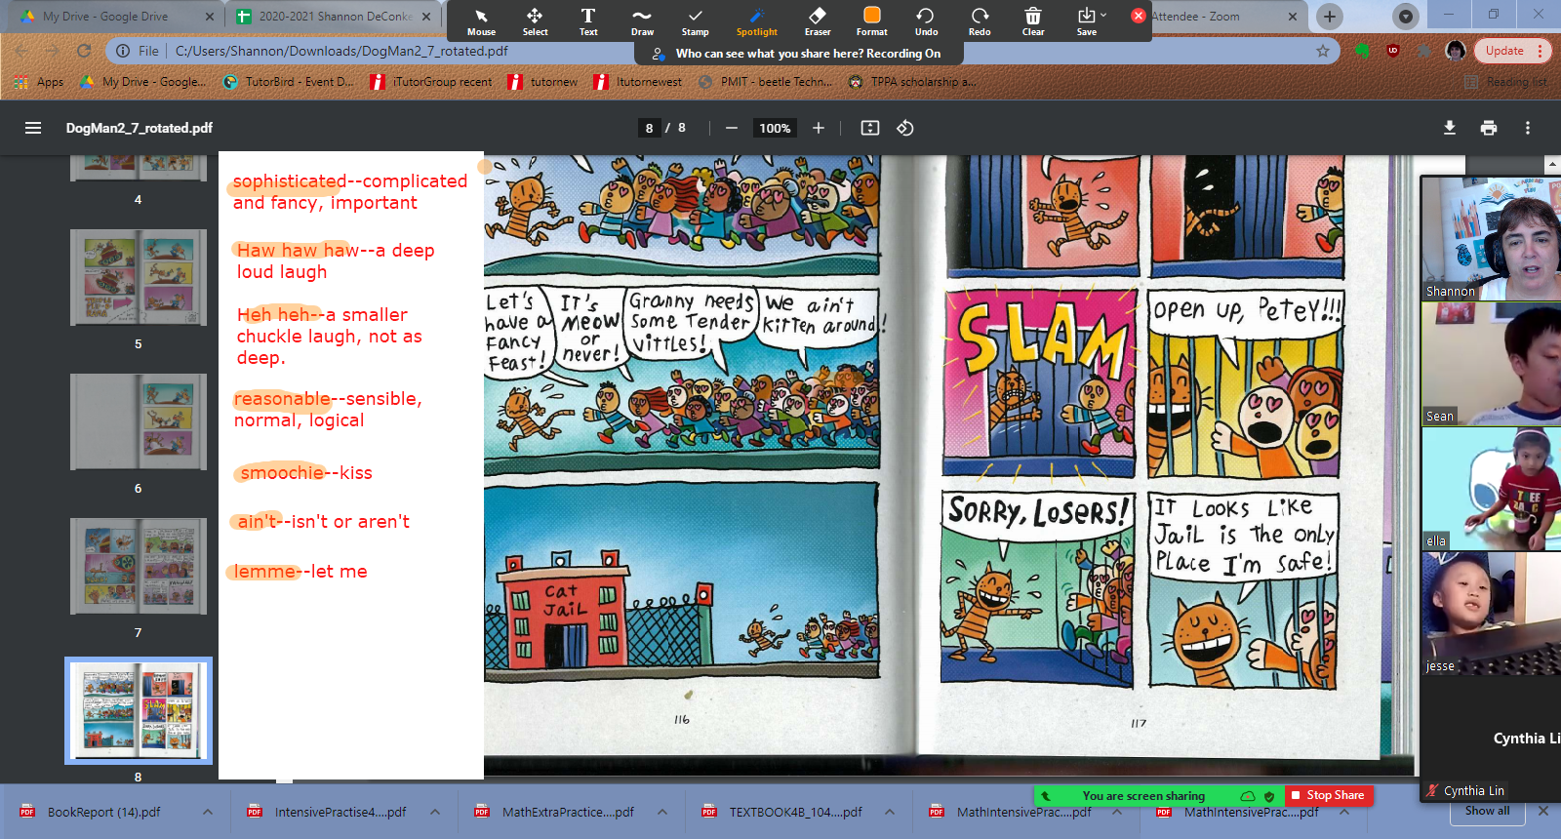Open PMIT - beetle Techn... bookmark
1561x839 pixels.
pyautogui.click(x=765, y=82)
